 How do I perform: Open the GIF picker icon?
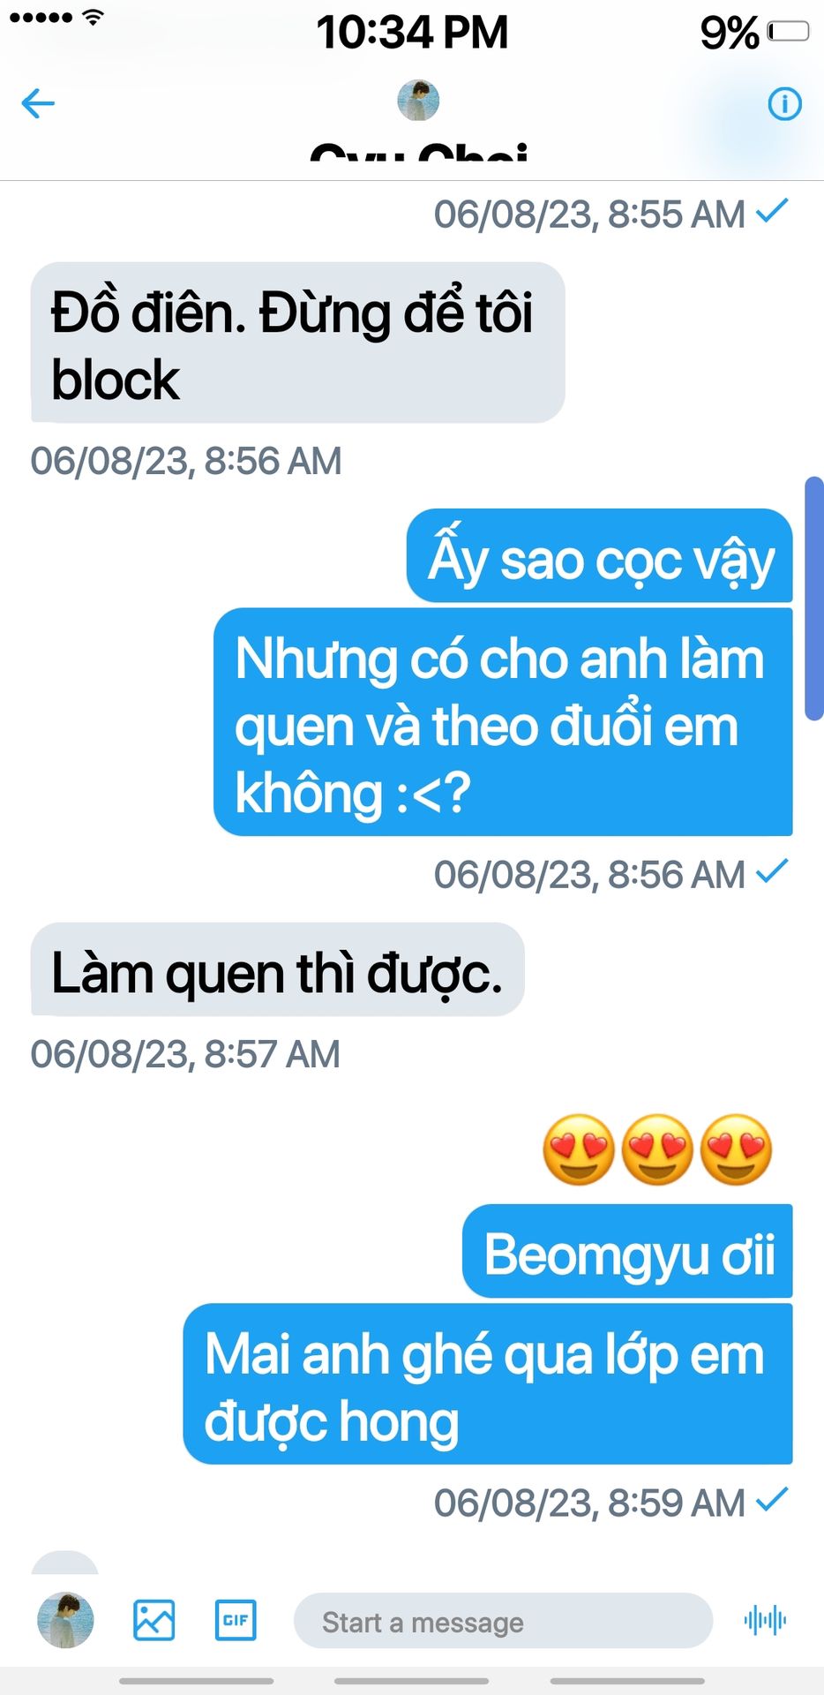(x=236, y=1620)
